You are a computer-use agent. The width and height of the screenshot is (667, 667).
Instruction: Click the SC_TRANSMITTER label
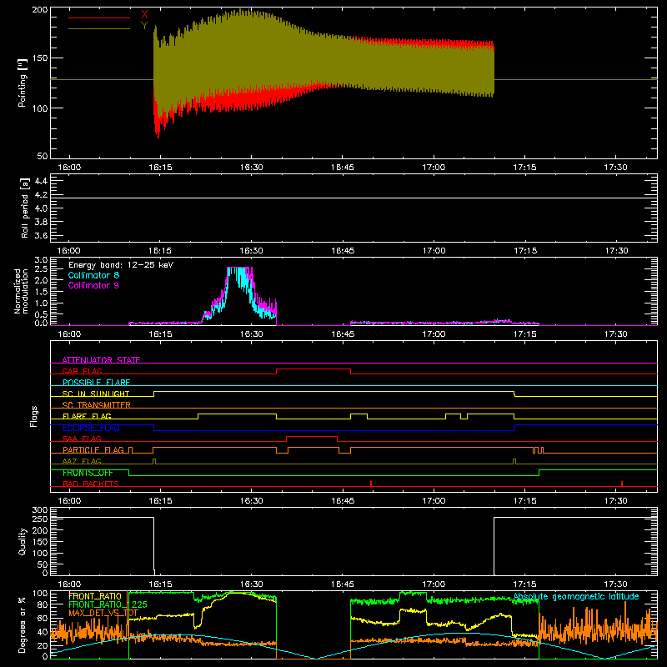(97, 405)
